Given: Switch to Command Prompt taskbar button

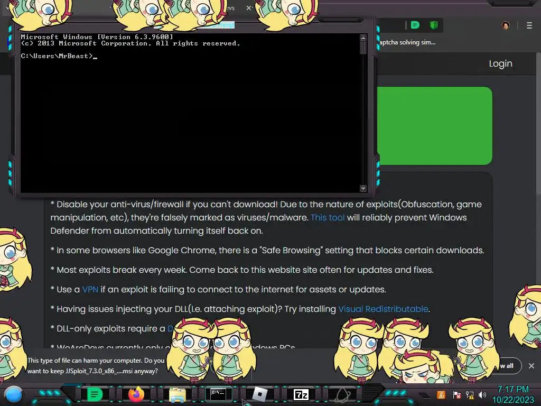Looking at the screenshot, I should point(218,394).
